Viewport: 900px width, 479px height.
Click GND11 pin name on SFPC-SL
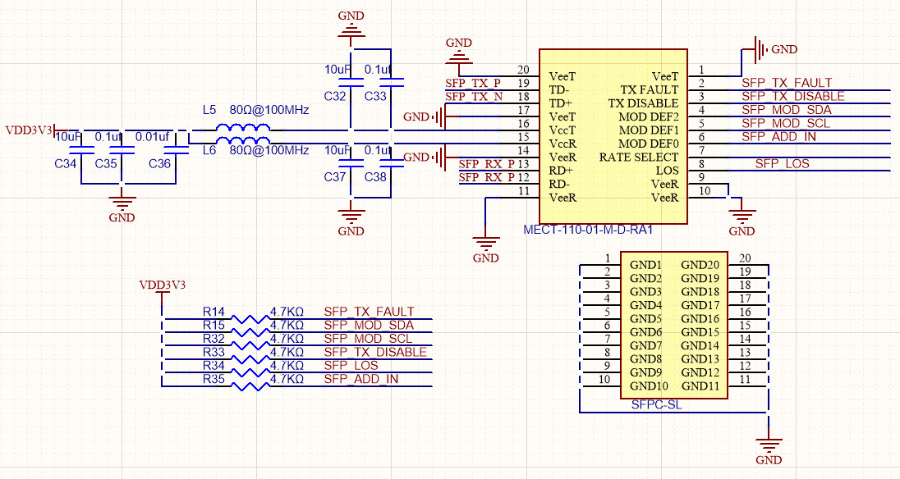coord(700,385)
